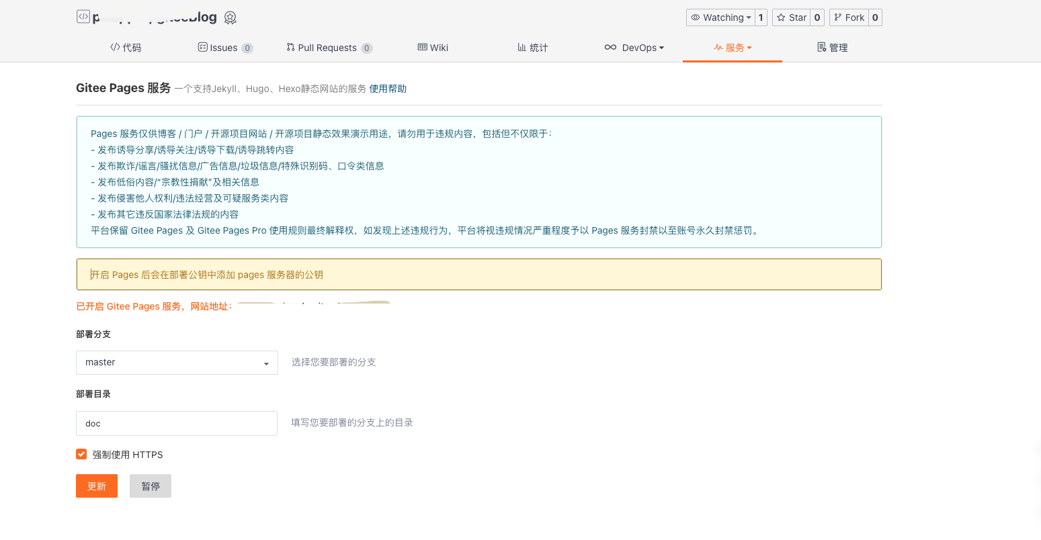Image resolution: width=1041 pixels, height=540 pixels.
Task: Click the Gitee Pages 服务 heading
Action: 124,88
